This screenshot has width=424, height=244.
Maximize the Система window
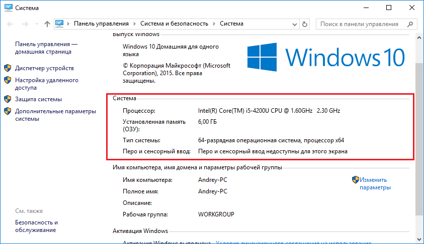[x=389, y=8]
